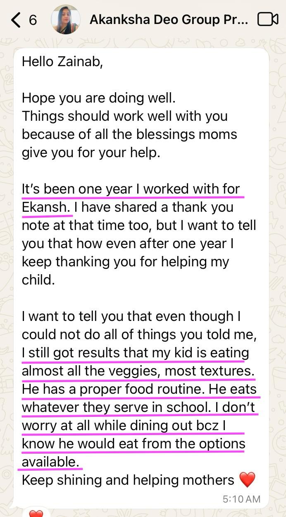Click "almost all the veggies, most textures." line
286x517 pixels.
138,371
